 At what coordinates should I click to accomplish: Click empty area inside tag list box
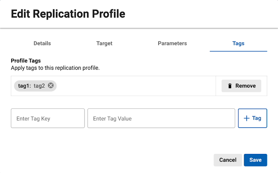(x=135, y=86)
